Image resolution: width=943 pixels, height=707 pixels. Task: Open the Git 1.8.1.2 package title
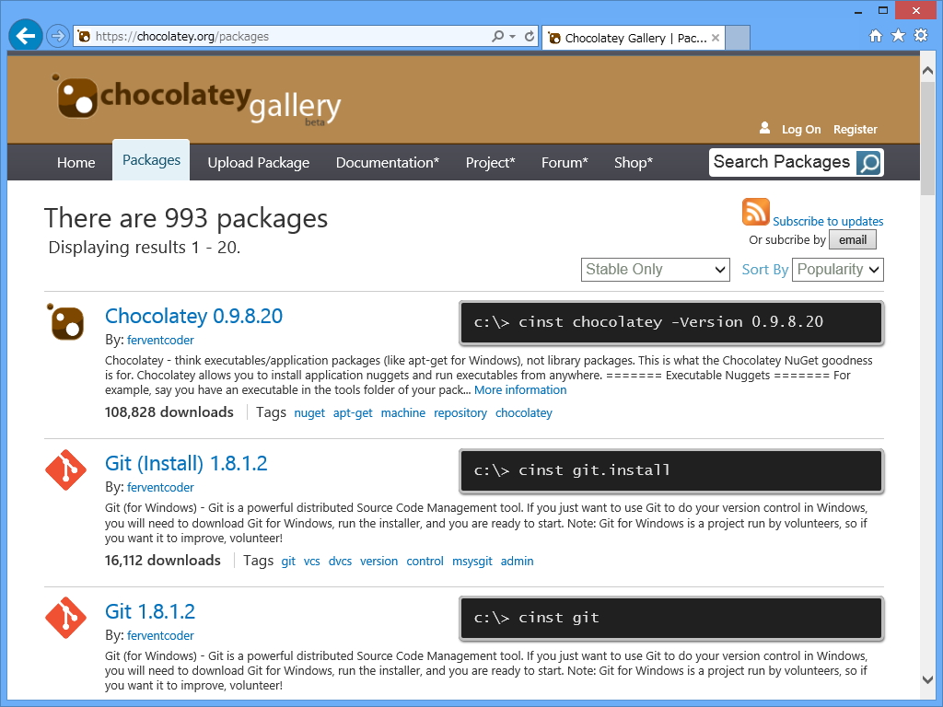(150, 611)
